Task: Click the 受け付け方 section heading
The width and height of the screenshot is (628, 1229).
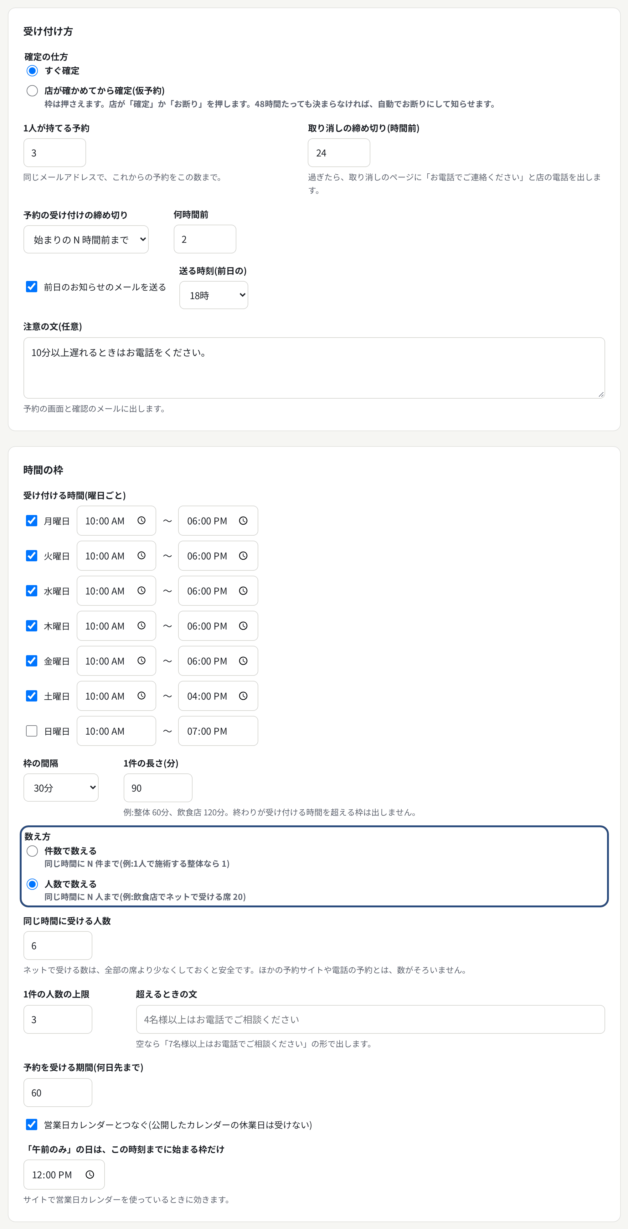Action: [x=48, y=32]
